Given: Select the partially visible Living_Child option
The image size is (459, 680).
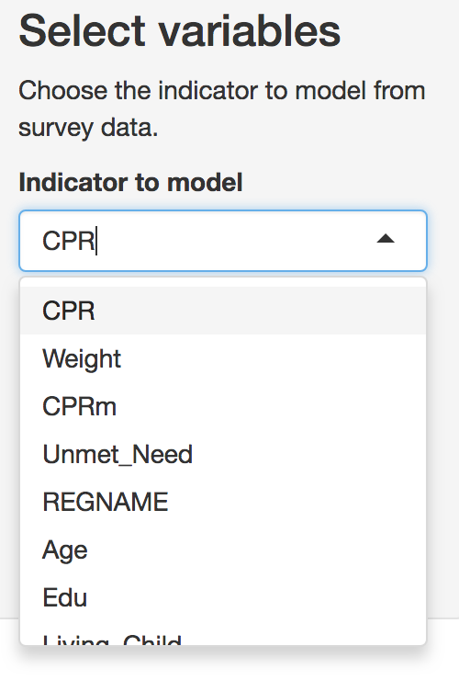Looking at the screenshot, I should tap(223, 634).
